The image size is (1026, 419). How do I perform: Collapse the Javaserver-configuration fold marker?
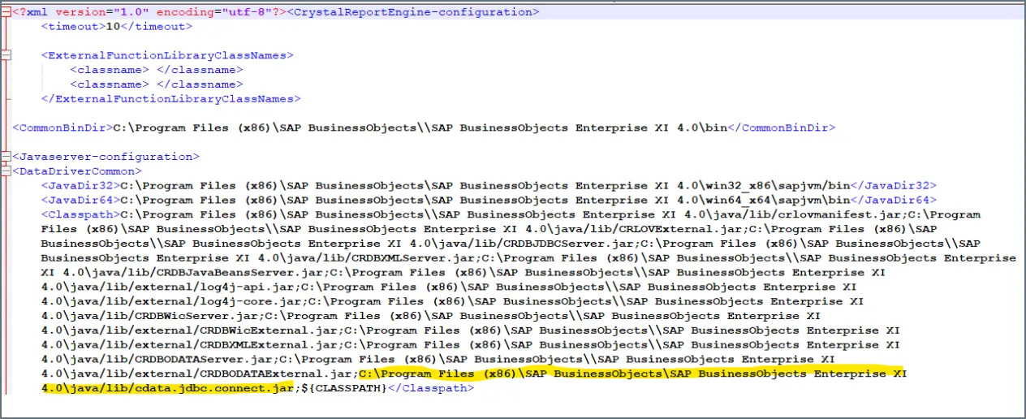(x=6, y=157)
